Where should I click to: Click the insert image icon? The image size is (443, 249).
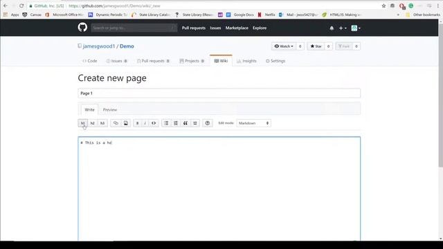pos(126,123)
